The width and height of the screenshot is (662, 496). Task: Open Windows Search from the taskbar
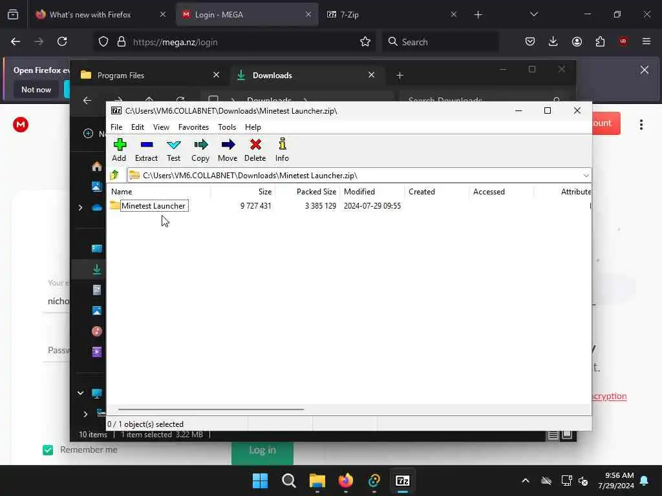pyautogui.click(x=289, y=480)
